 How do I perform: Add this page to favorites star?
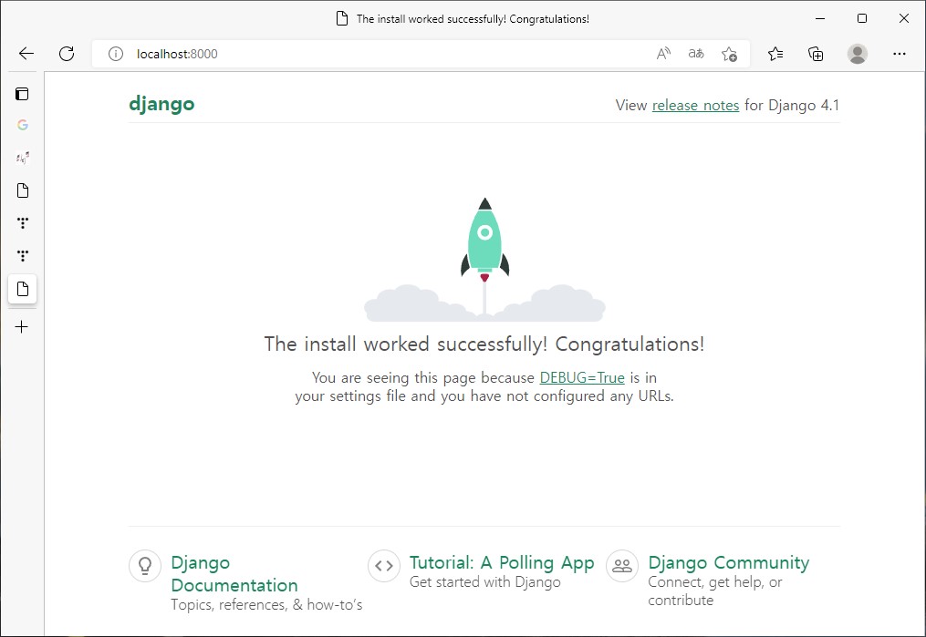point(729,54)
